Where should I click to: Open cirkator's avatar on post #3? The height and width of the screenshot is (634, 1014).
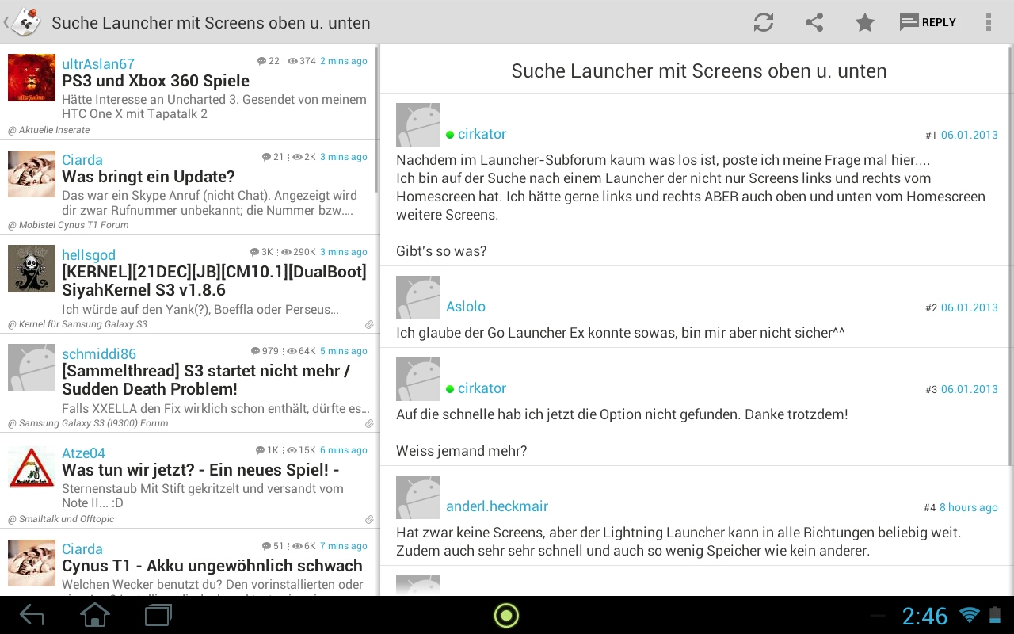click(417, 379)
